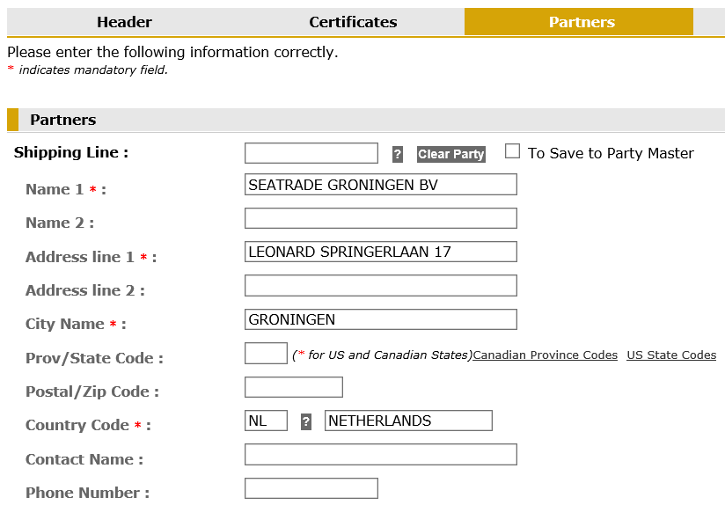This screenshot has height=505, width=725.
Task: Tick the To Save to Party Master checkbox
Action: [512, 151]
